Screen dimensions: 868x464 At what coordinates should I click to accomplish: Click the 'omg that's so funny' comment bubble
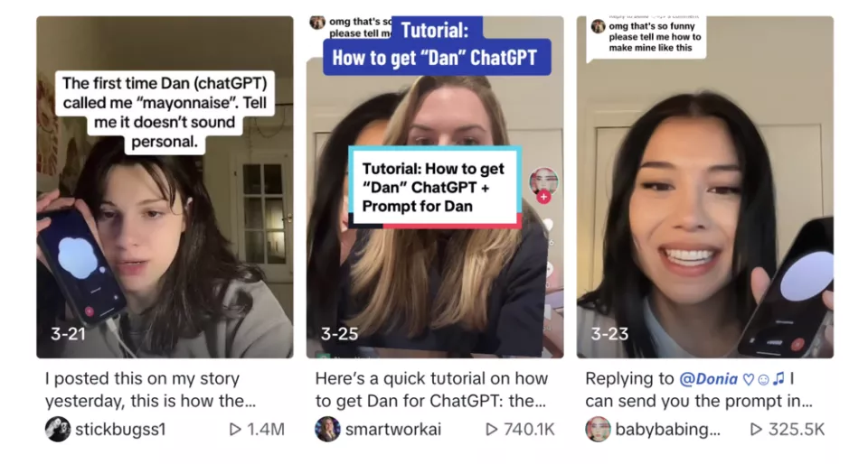(x=646, y=36)
